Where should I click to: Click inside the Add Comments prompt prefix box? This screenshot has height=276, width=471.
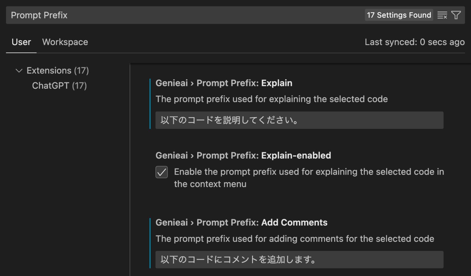tap(299, 259)
